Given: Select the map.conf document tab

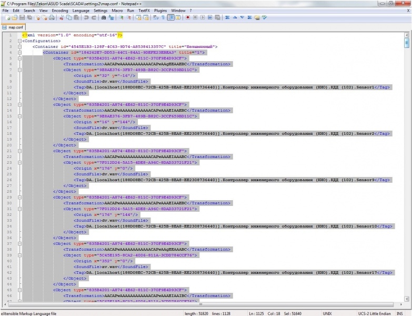Looking at the screenshot, I should coord(15,27).
